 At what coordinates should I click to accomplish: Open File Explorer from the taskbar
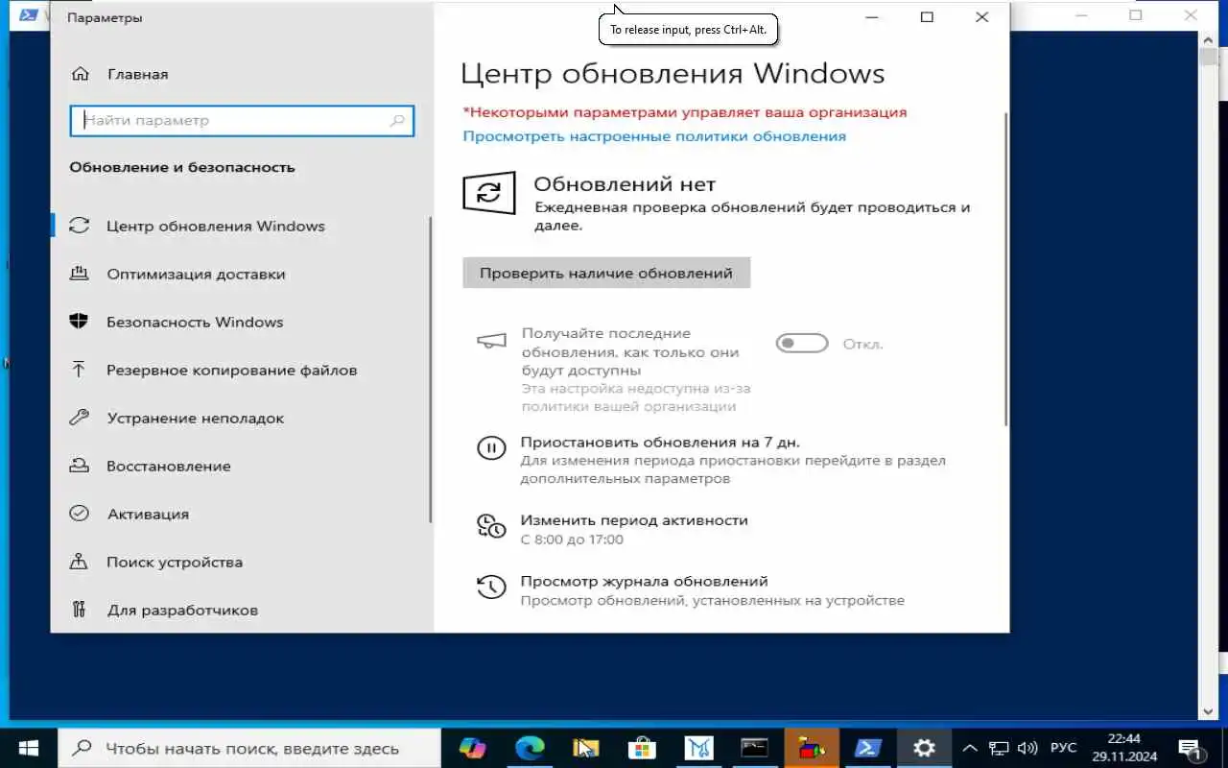pyautogui.click(x=586, y=748)
